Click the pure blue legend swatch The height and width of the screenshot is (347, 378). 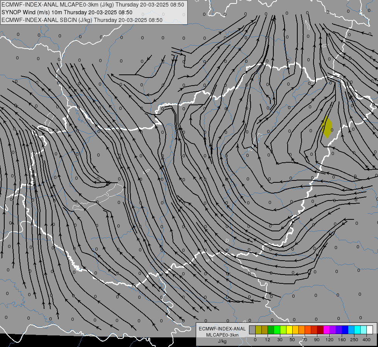(x=345, y=330)
